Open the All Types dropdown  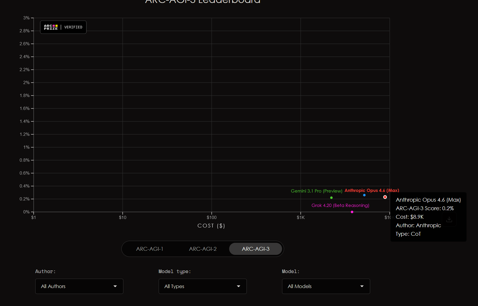pyautogui.click(x=203, y=286)
